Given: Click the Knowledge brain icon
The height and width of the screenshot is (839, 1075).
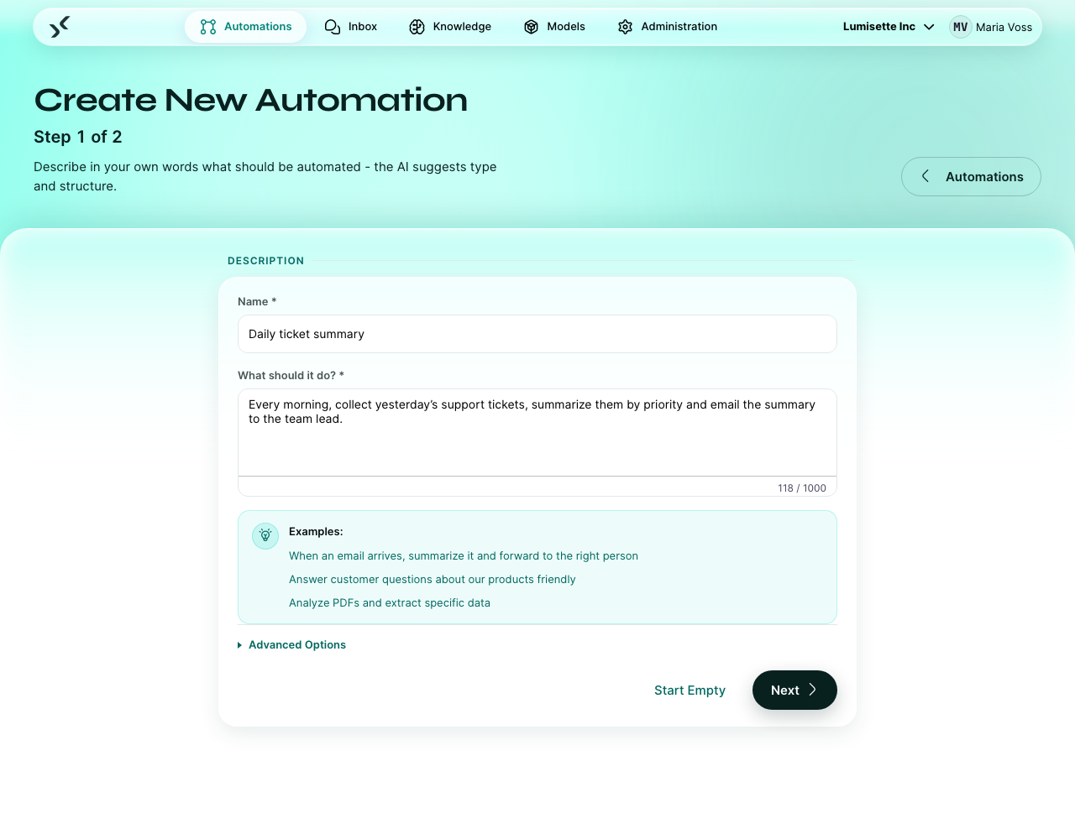Looking at the screenshot, I should [x=417, y=27].
